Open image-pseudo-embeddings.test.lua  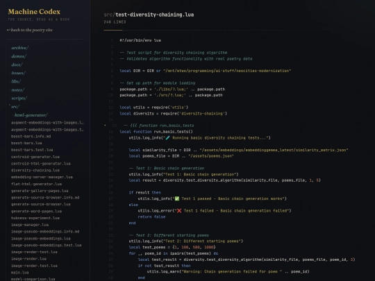46,245
